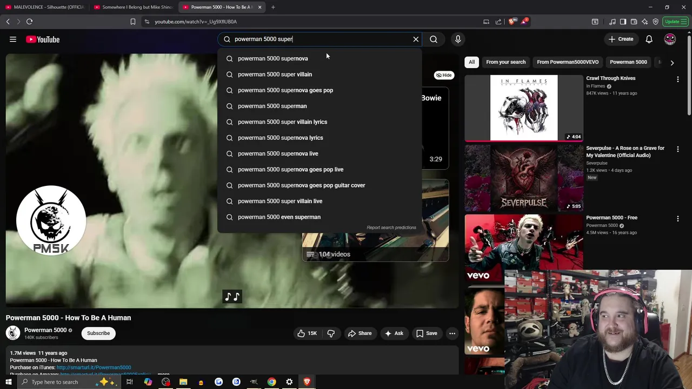Click 'Report search predictions' link
This screenshot has height=389, width=692.
391,227
